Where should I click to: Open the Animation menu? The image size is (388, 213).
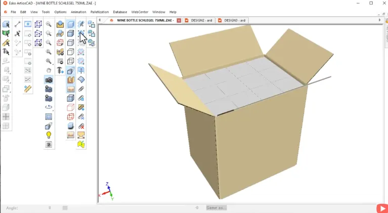click(78, 12)
